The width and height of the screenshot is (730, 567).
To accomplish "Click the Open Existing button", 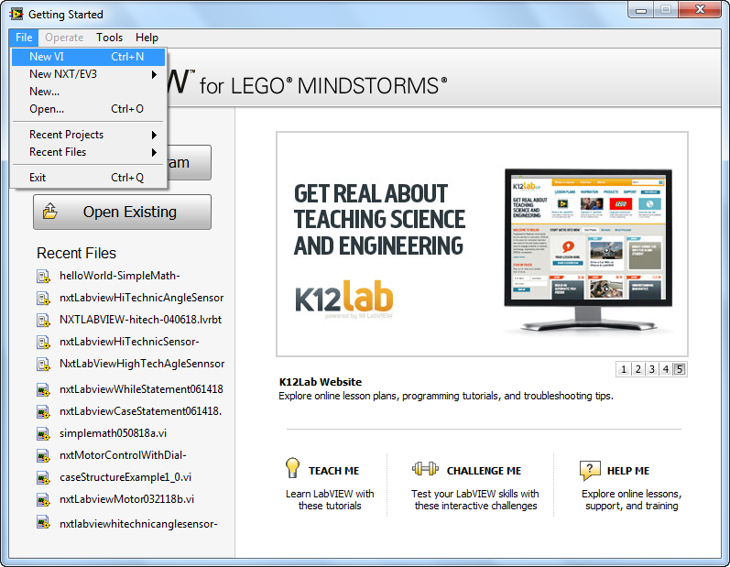I will [122, 212].
